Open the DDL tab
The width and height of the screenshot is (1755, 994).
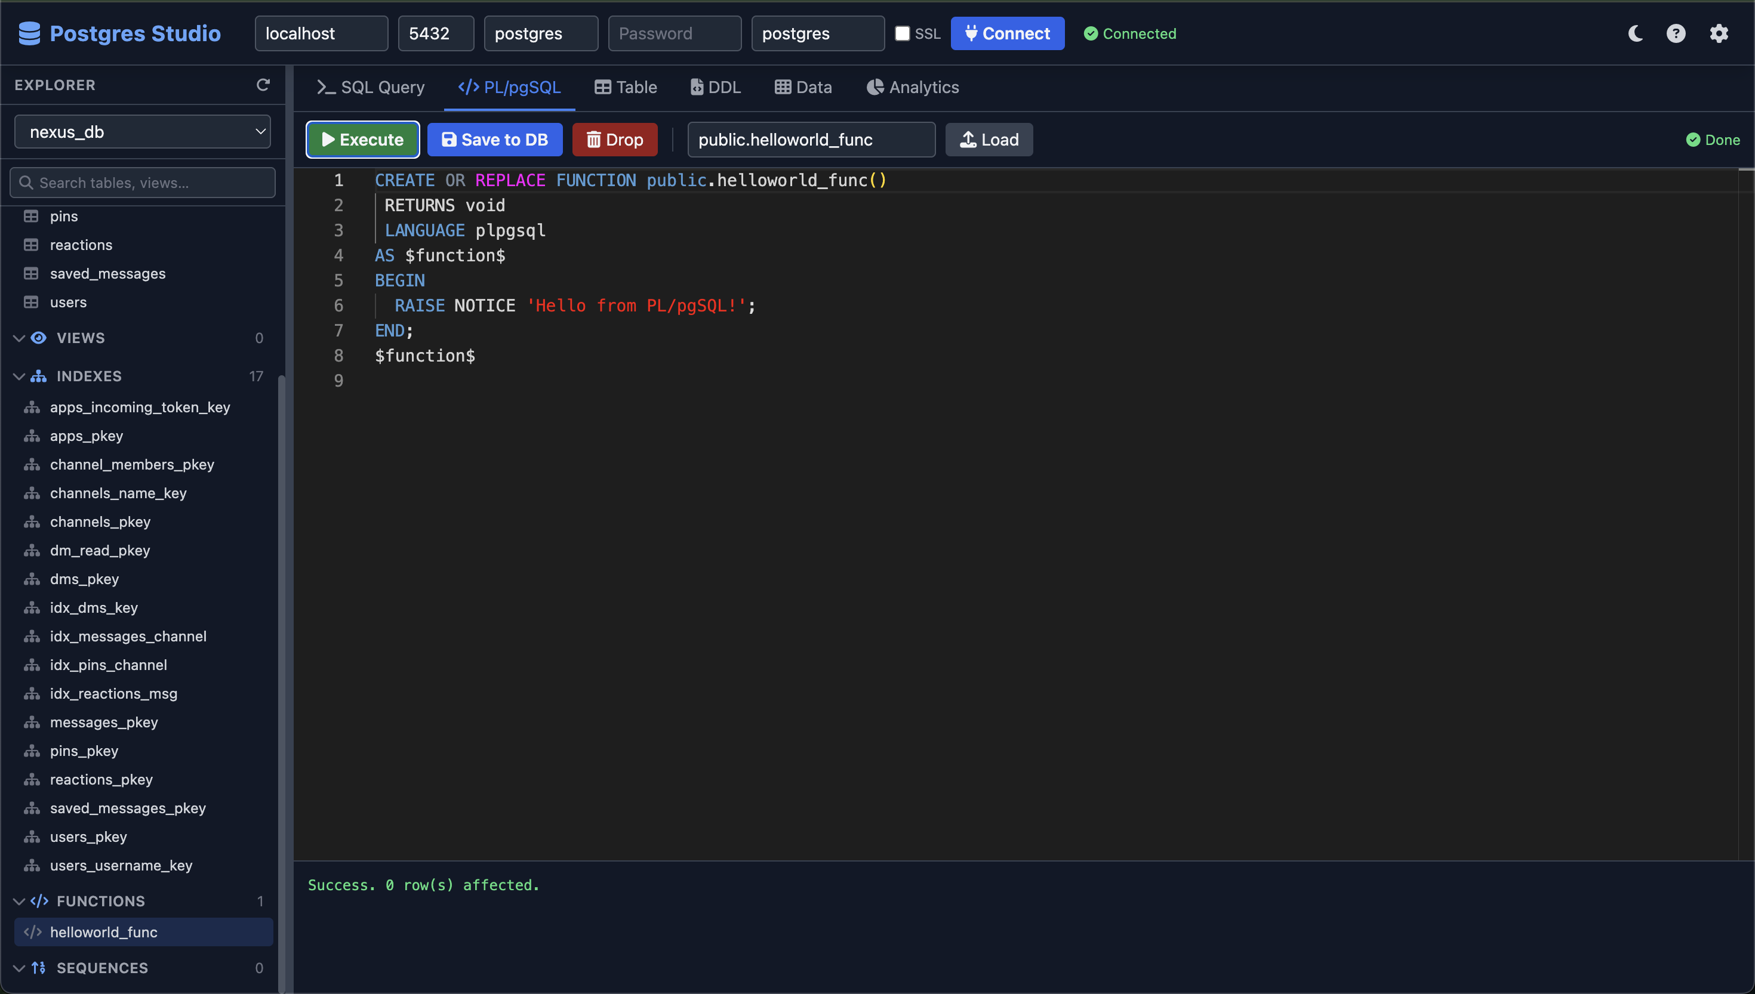pyautogui.click(x=716, y=87)
